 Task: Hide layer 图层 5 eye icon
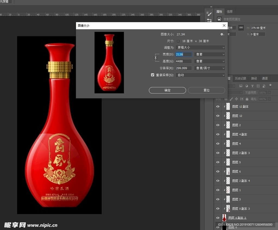tap(218, 162)
